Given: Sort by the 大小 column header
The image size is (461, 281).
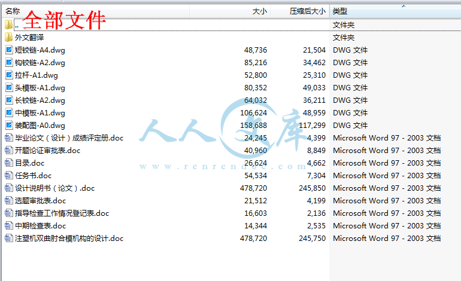Looking at the screenshot, I should pyautogui.click(x=230, y=11).
